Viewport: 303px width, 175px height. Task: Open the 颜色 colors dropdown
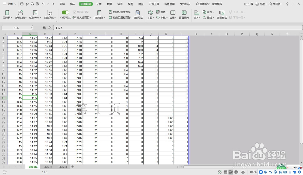pyautogui.click(x=162, y=12)
